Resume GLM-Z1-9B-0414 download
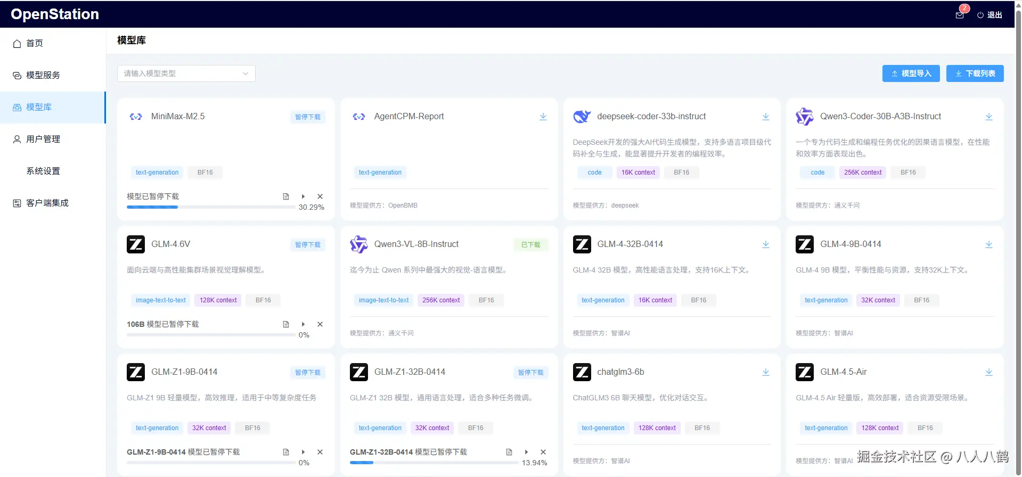This screenshot has width=1022, height=477. point(303,452)
